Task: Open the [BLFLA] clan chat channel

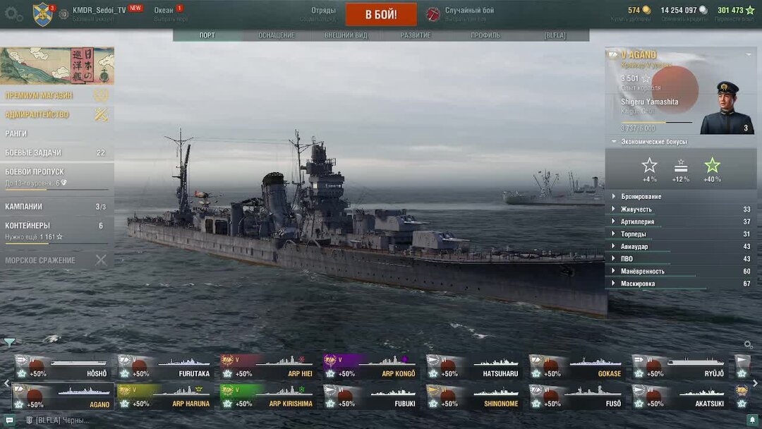Action: (x=59, y=420)
